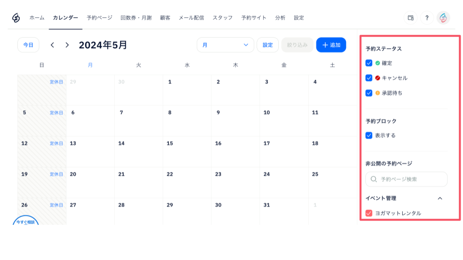This screenshot has height=260, width=463.
Task: Open the 設定 item in top navigation
Action: click(x=299, y=18)
